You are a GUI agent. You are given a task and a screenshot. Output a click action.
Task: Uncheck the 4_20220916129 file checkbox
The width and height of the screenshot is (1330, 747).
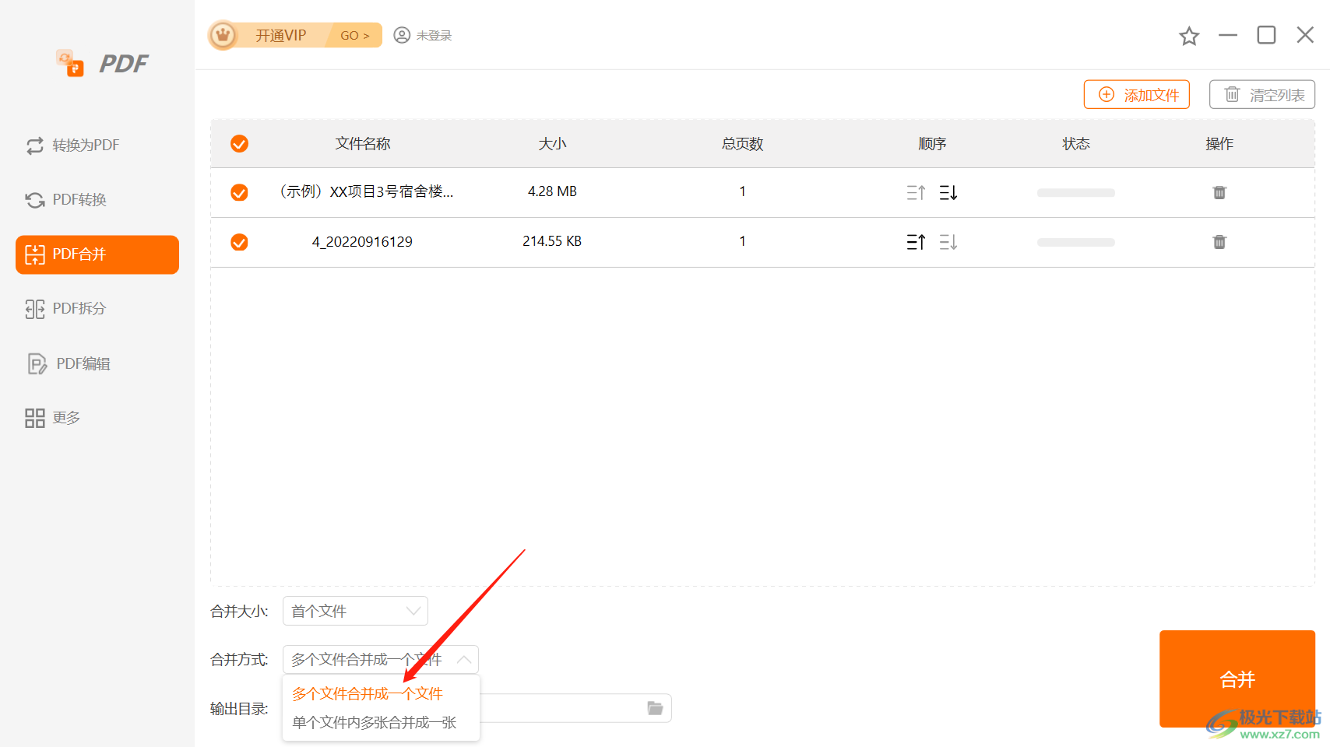239,242
